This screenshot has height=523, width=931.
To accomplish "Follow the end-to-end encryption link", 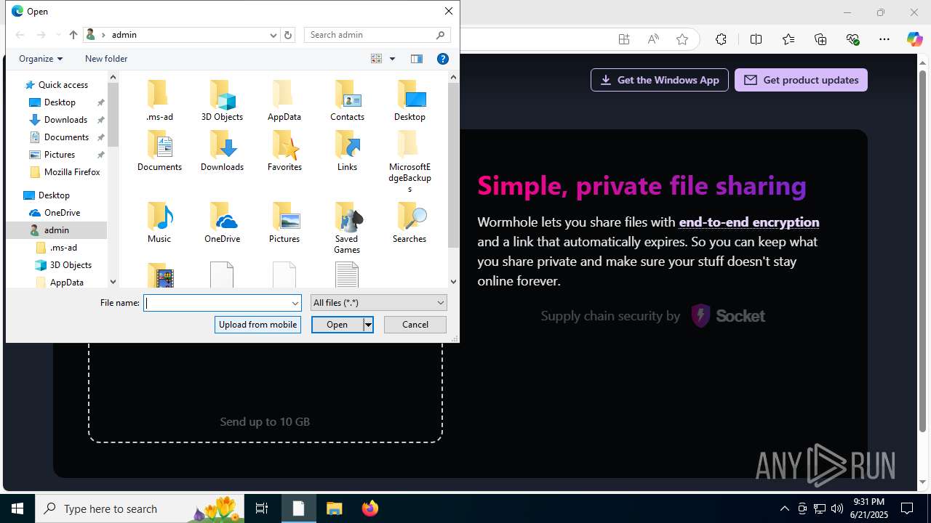I will [749, 222].
